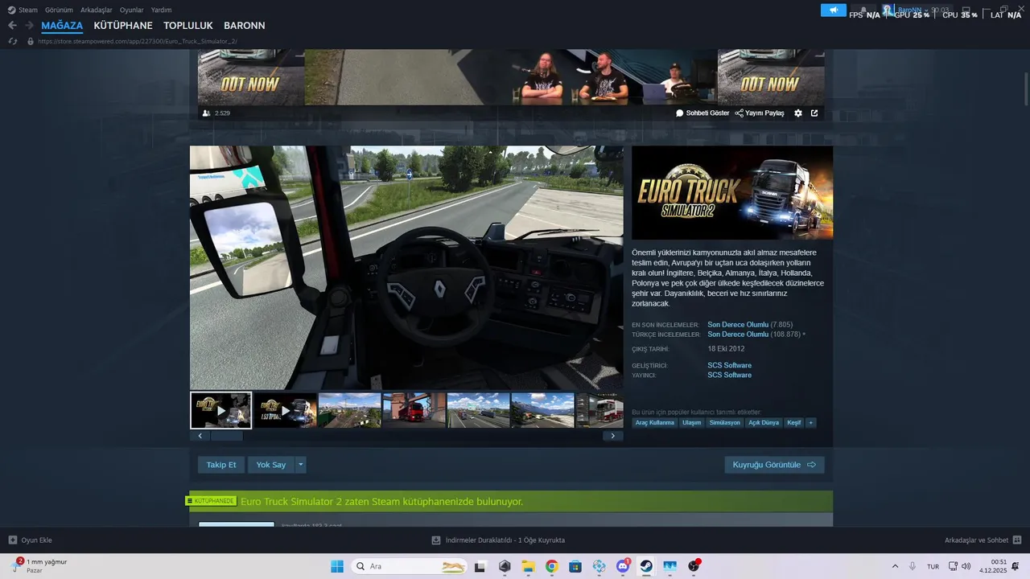Image resolution: width=1030 pixels, height=579 pixels.
Task: Select the highway traffic screenshot thumbnail
Action: coord(478,410)
